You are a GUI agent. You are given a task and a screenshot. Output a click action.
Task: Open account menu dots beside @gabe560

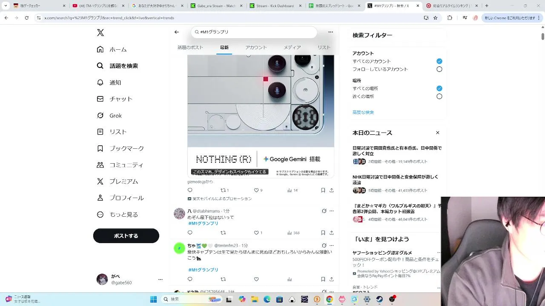161,279
